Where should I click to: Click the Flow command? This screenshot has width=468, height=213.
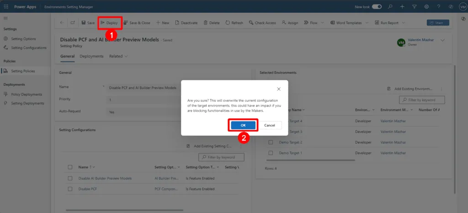pos(311,23)
